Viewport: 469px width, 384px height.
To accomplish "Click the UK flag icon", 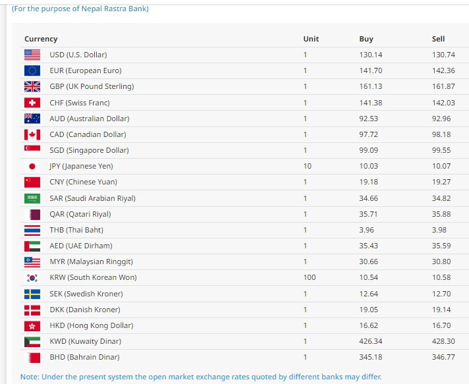I will click(32, 86).
